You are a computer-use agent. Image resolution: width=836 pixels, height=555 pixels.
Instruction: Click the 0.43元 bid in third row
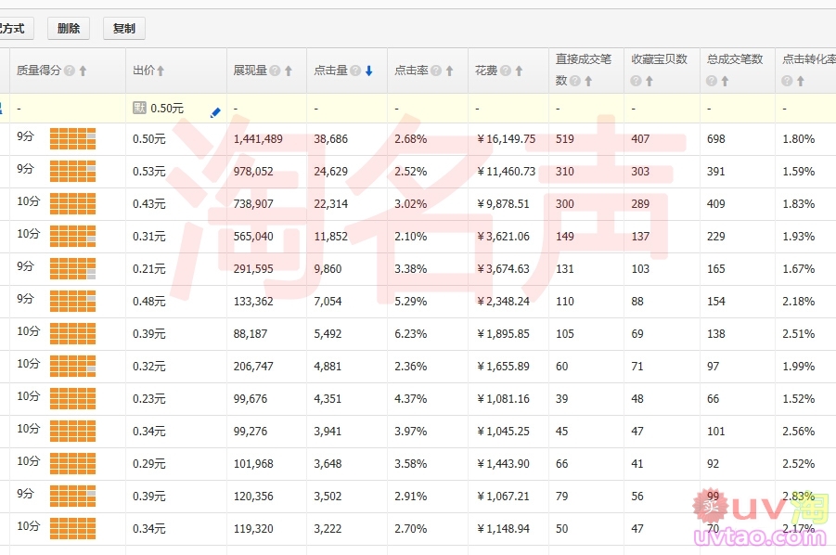click(x=148, y=204)
